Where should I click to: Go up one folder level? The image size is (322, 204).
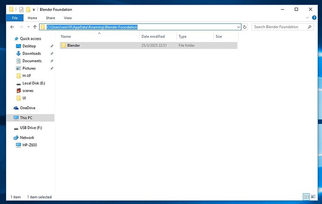35,27
